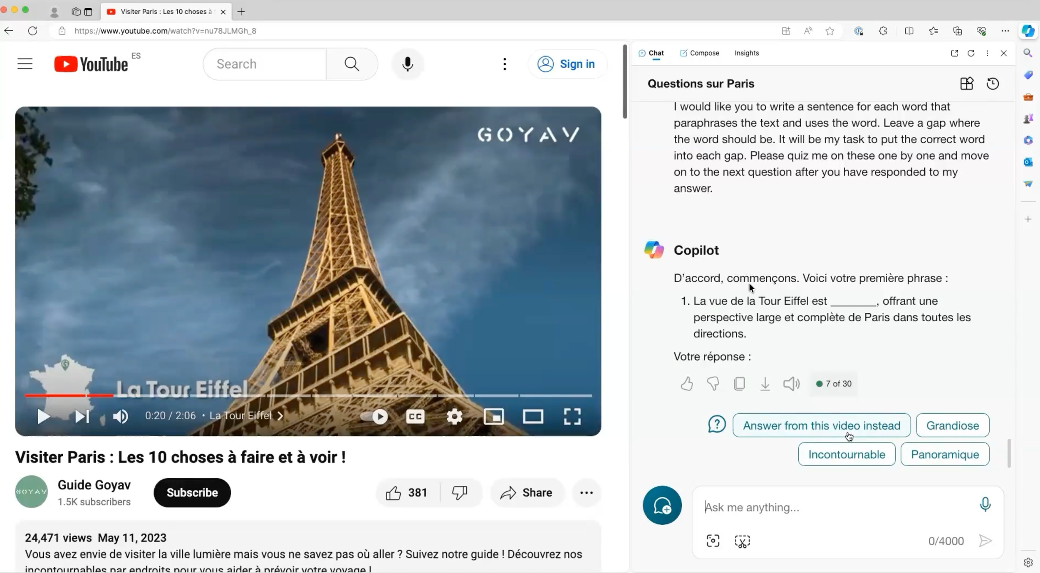Click the 'Ask me anything' input

tap(836, 507)
